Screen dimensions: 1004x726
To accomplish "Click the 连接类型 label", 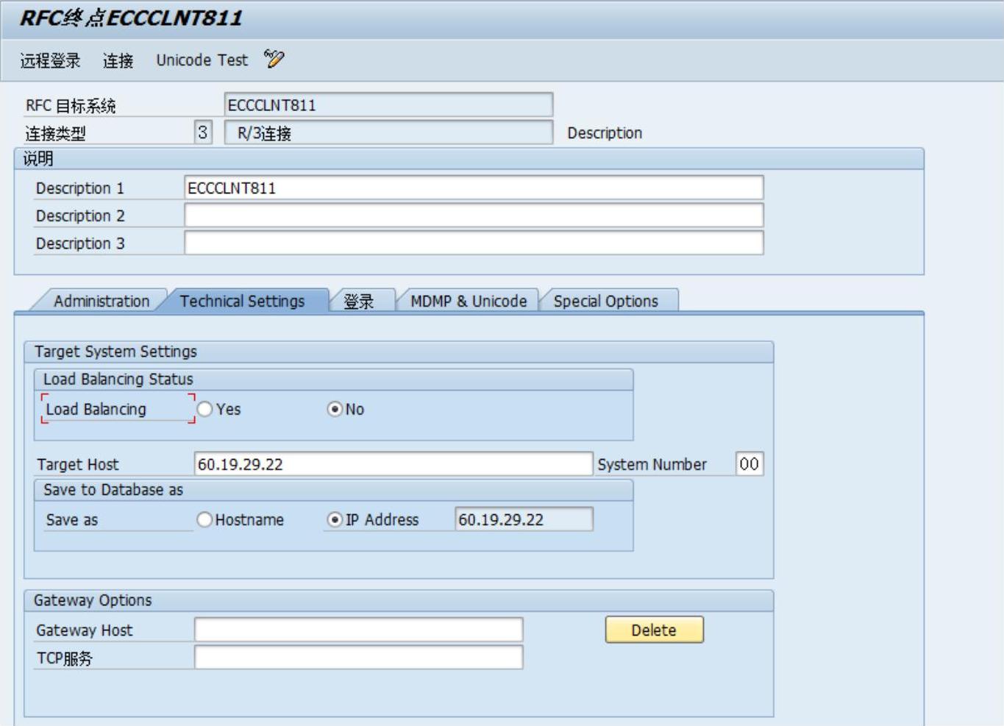I will pos(55,134).
